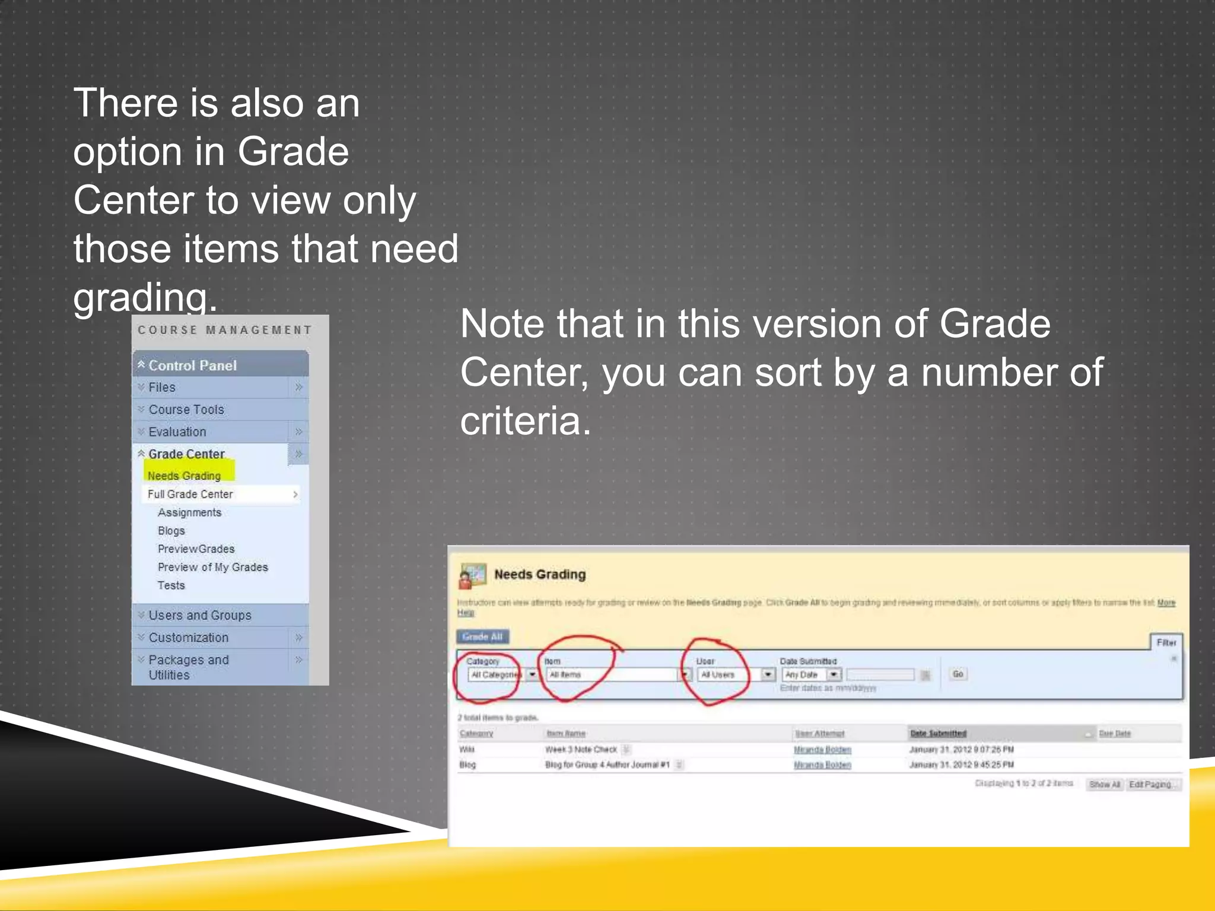Sort by User Attempt column header
The image size is (1215, 911).
pyautogui.click(x=820, y=734)
